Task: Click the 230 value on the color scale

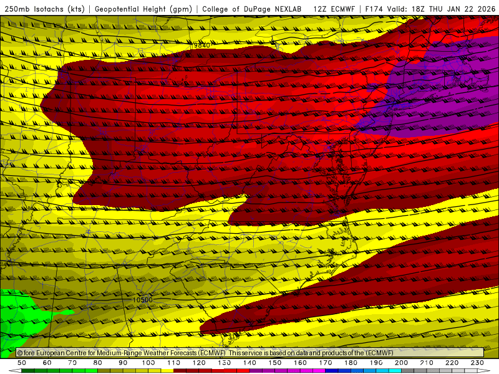Action: click(477, 363)
